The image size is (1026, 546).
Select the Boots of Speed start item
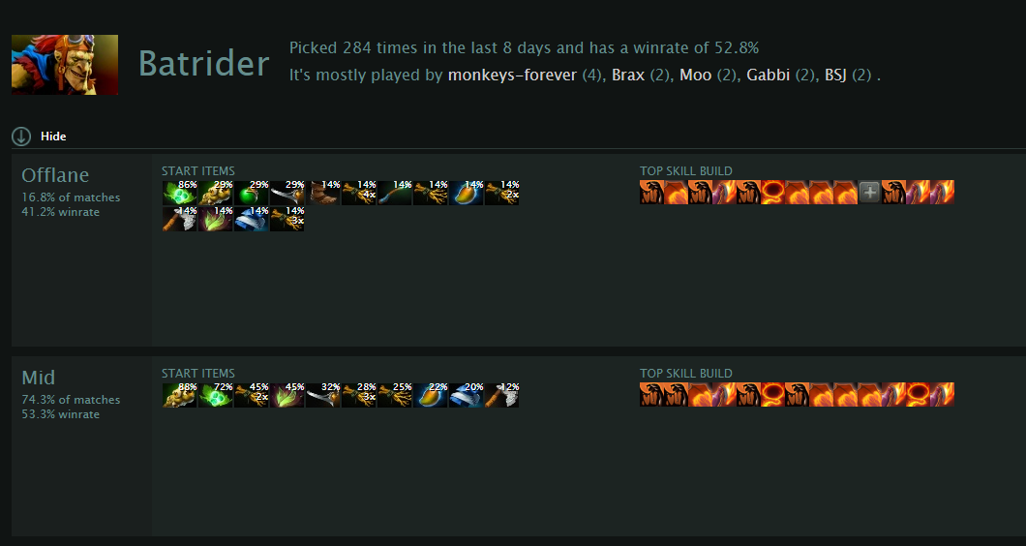point(323,193)
